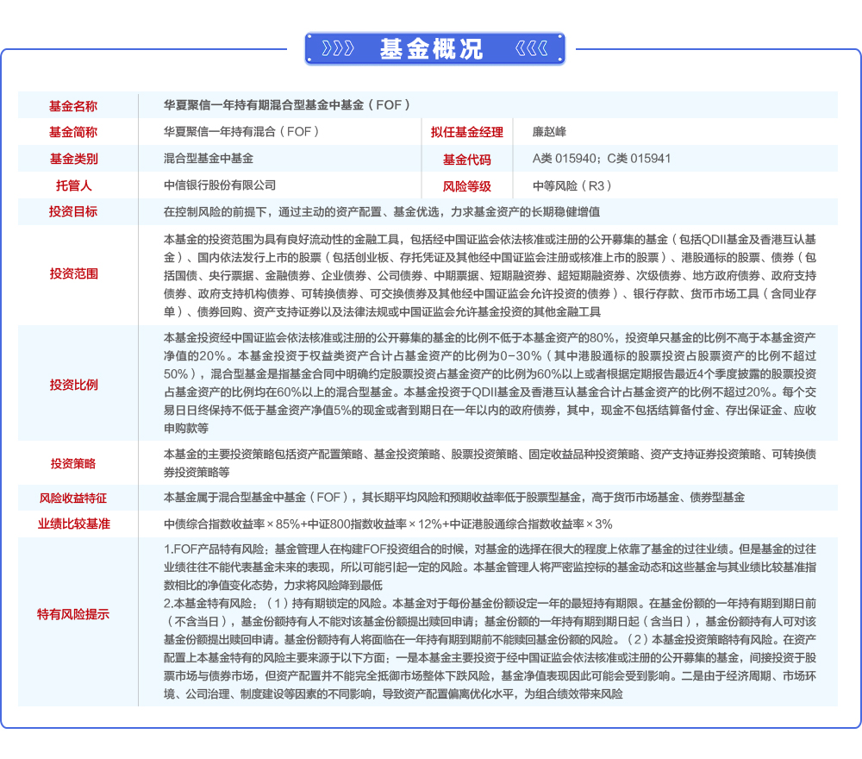Click the fund manager name 廉赵峰

point(549,131)
